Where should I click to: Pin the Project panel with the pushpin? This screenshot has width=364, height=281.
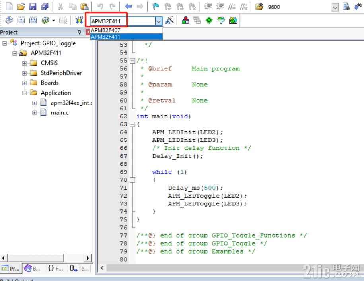79,32
